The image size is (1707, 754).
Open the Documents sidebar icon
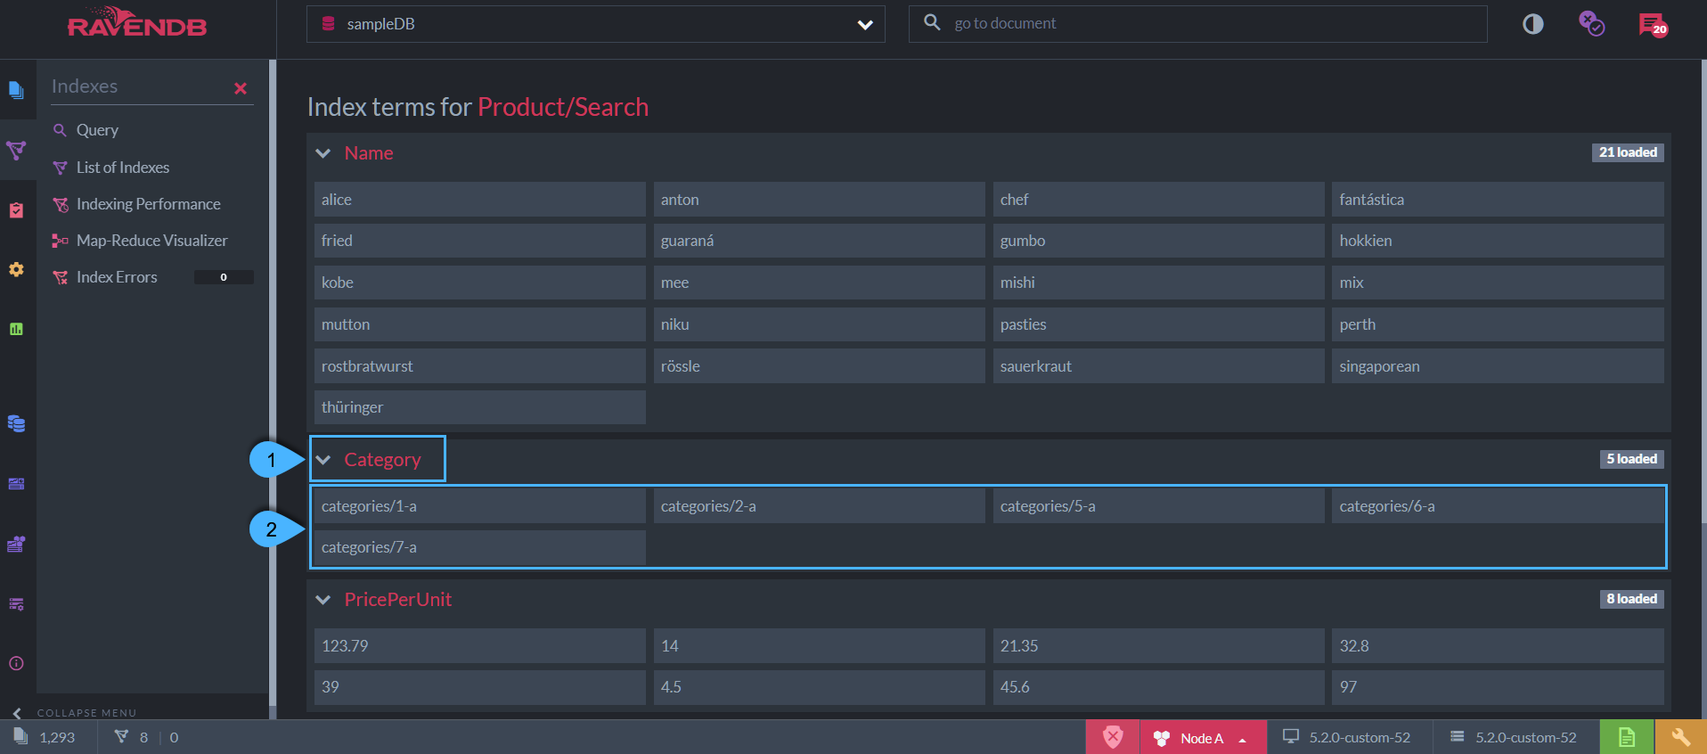coord(16,90)
